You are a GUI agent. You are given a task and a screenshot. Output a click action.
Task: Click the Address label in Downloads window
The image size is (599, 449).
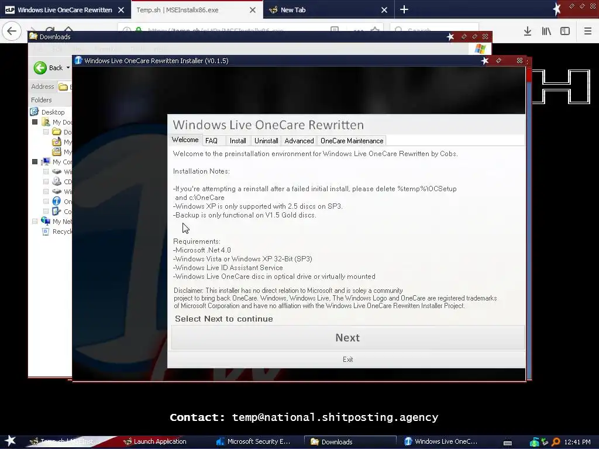[42, 87]
